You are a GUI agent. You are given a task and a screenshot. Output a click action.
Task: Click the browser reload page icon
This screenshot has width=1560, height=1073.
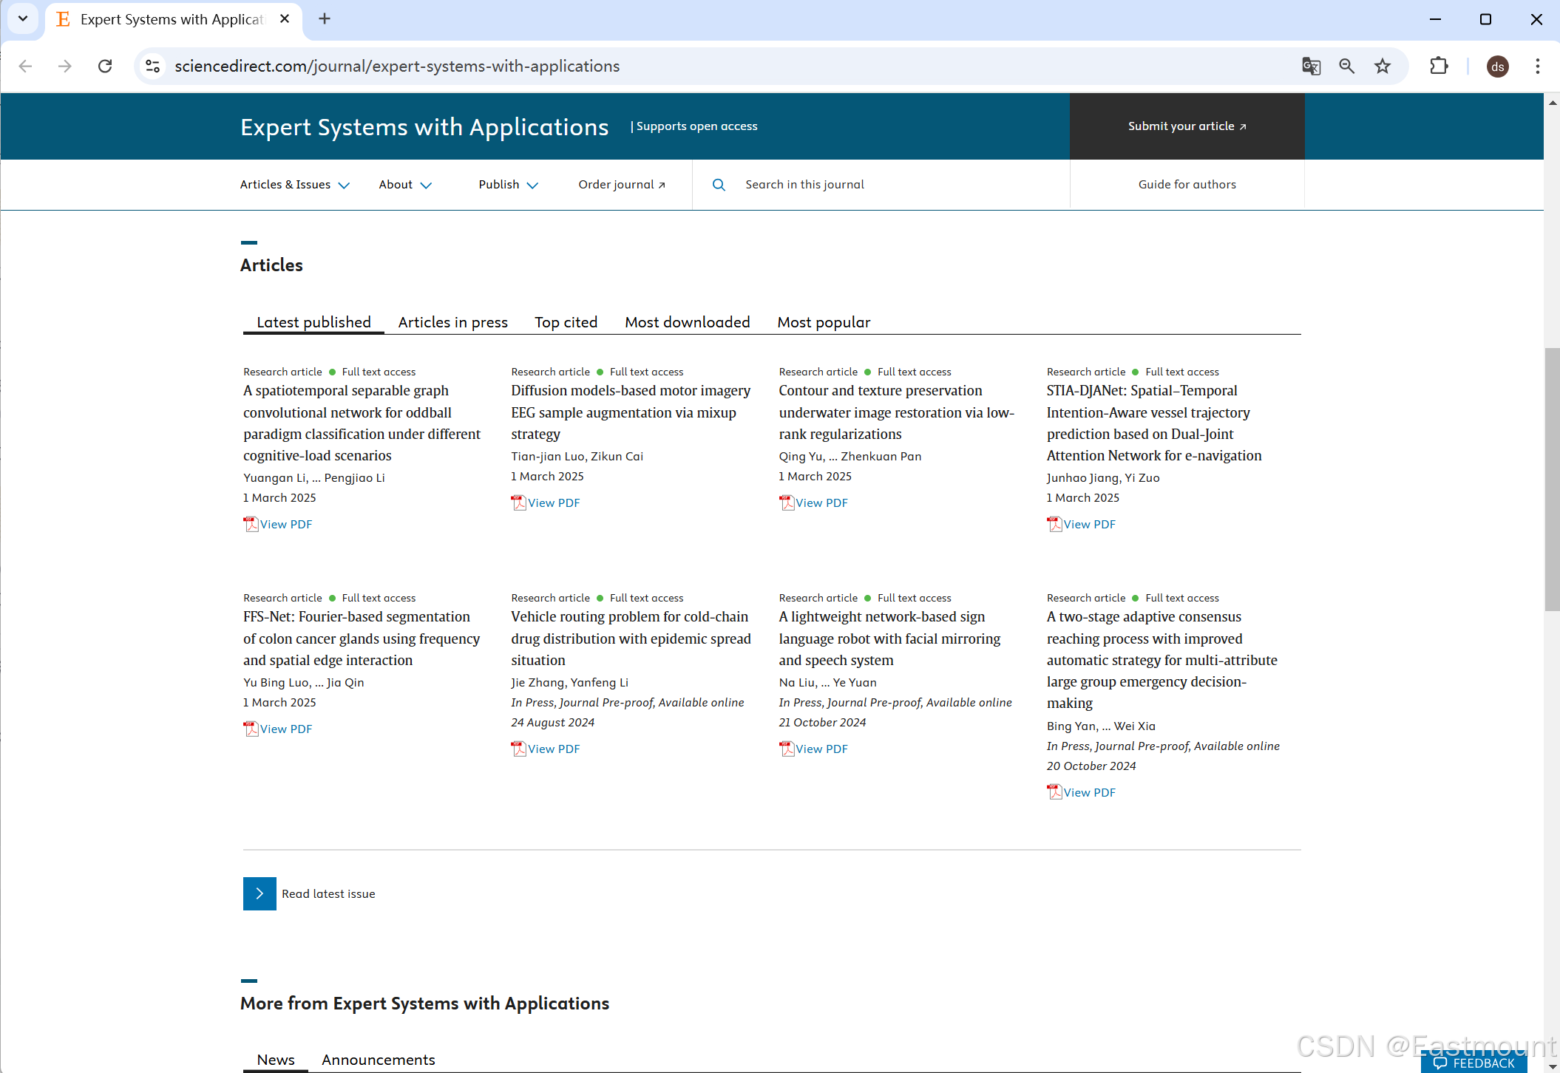pos(105,67)
